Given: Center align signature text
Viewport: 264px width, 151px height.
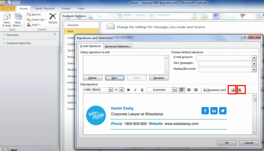Looking at the screenshot, I should (x=189, y=90).
